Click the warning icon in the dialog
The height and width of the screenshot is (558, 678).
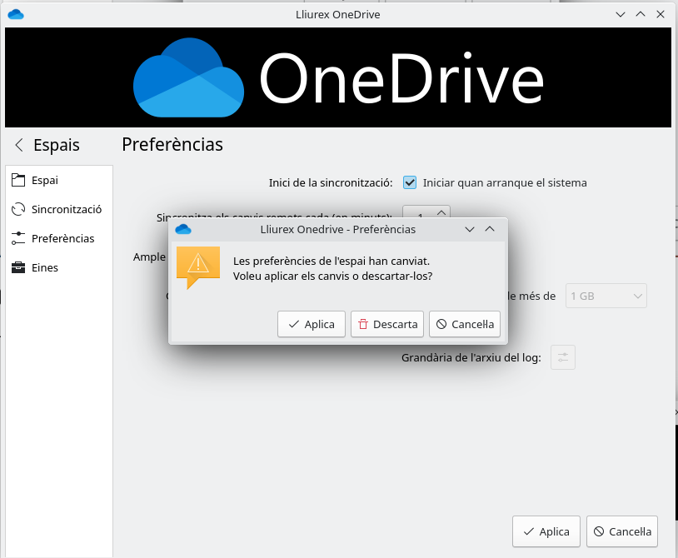coord(198,266)
